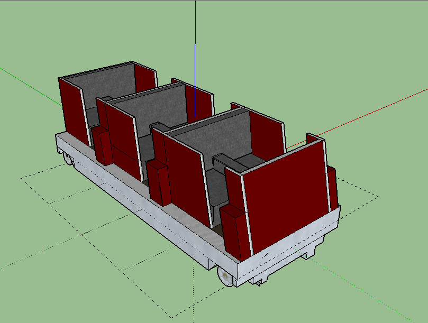
Task: Click the coupler beneath the front bumper
Action: [258, 283]
